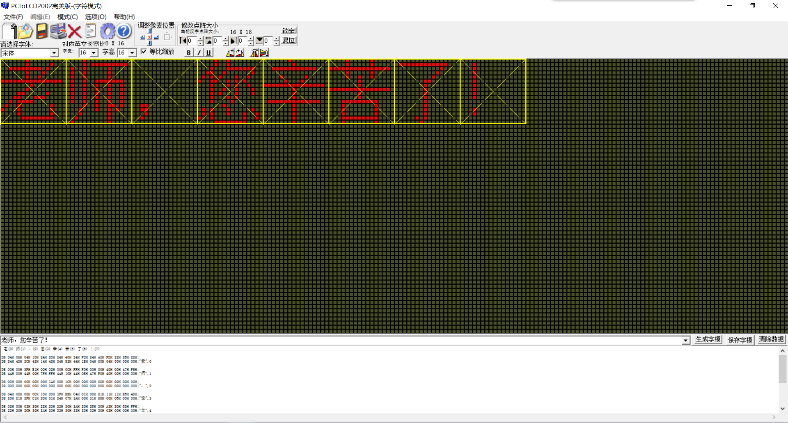Viewport: 788px width, 423px height.
Task: Increase the bottom-edge value with up spinner
Action: (276, 39)
